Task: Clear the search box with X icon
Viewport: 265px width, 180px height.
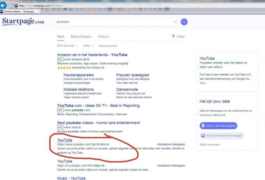Action: pyautogui.click(x=176, y=22)
